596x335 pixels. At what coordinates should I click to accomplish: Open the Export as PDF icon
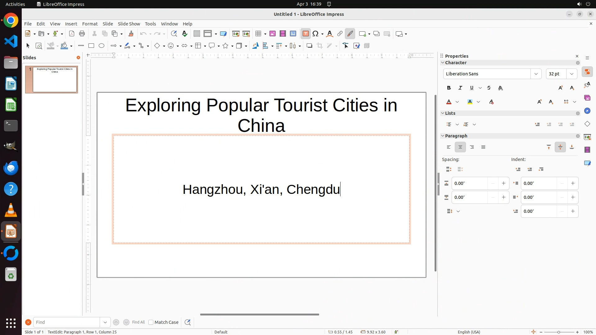coord(72,34)
